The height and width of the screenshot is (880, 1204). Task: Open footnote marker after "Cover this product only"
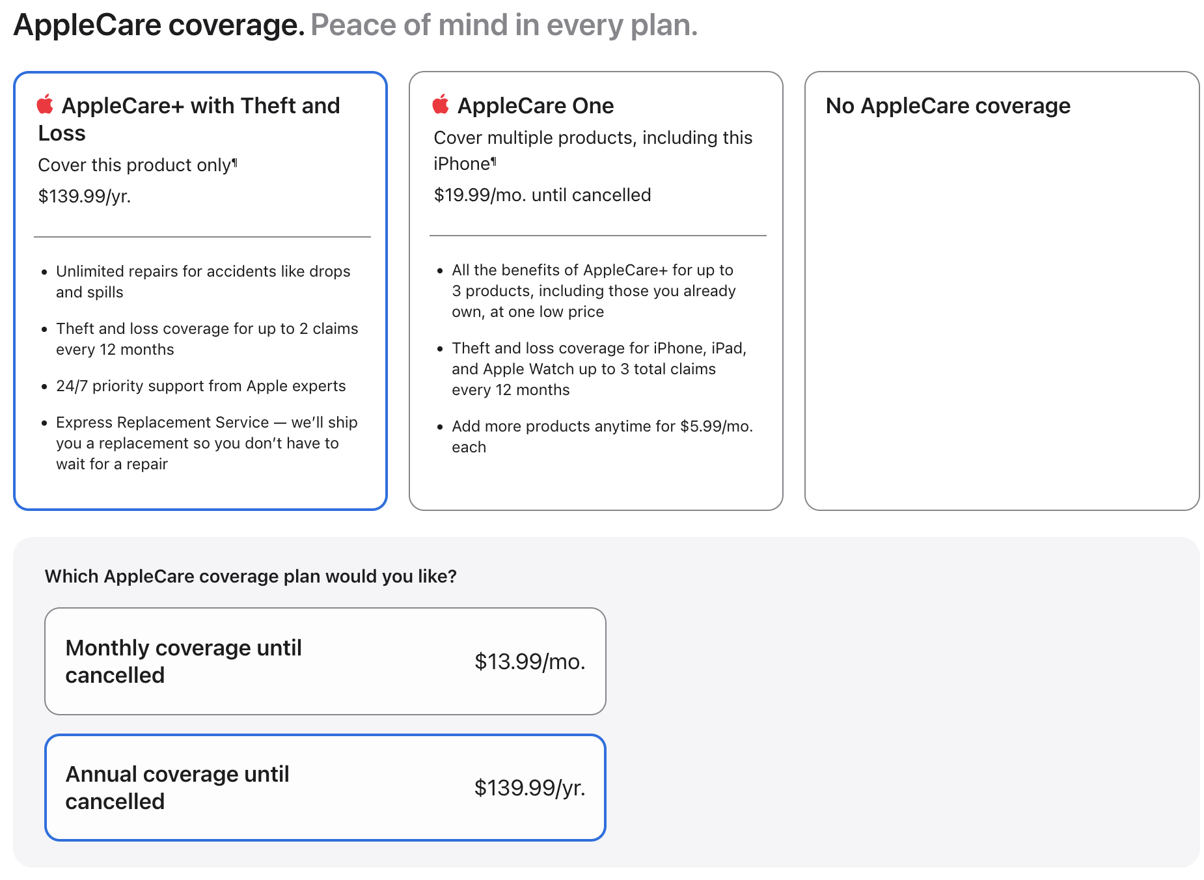coord(235,163)
